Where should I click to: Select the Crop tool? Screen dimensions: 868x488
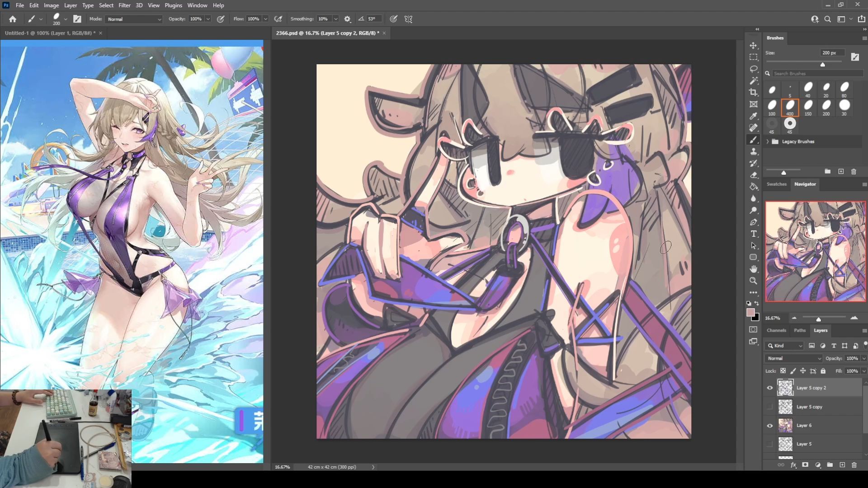753,93
